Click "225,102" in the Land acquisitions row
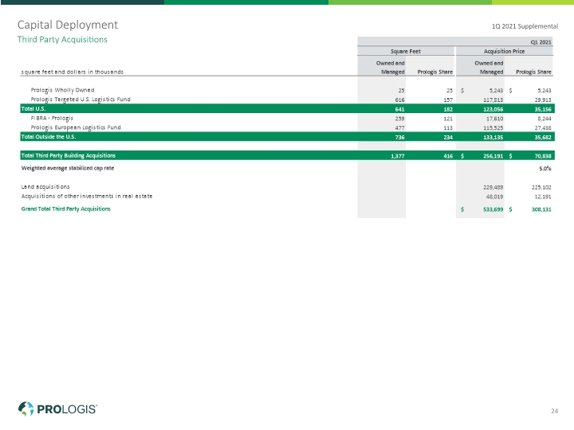The width and height of the screenshot is (574, 430). point(541,188)
